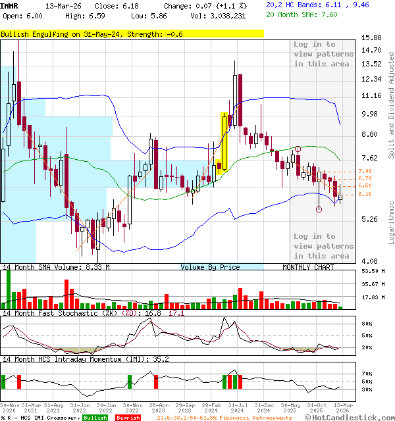Select the green Bullish legend box

pos(95,417)
